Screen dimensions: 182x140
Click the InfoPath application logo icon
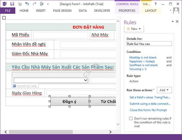[x=4, y=4]
